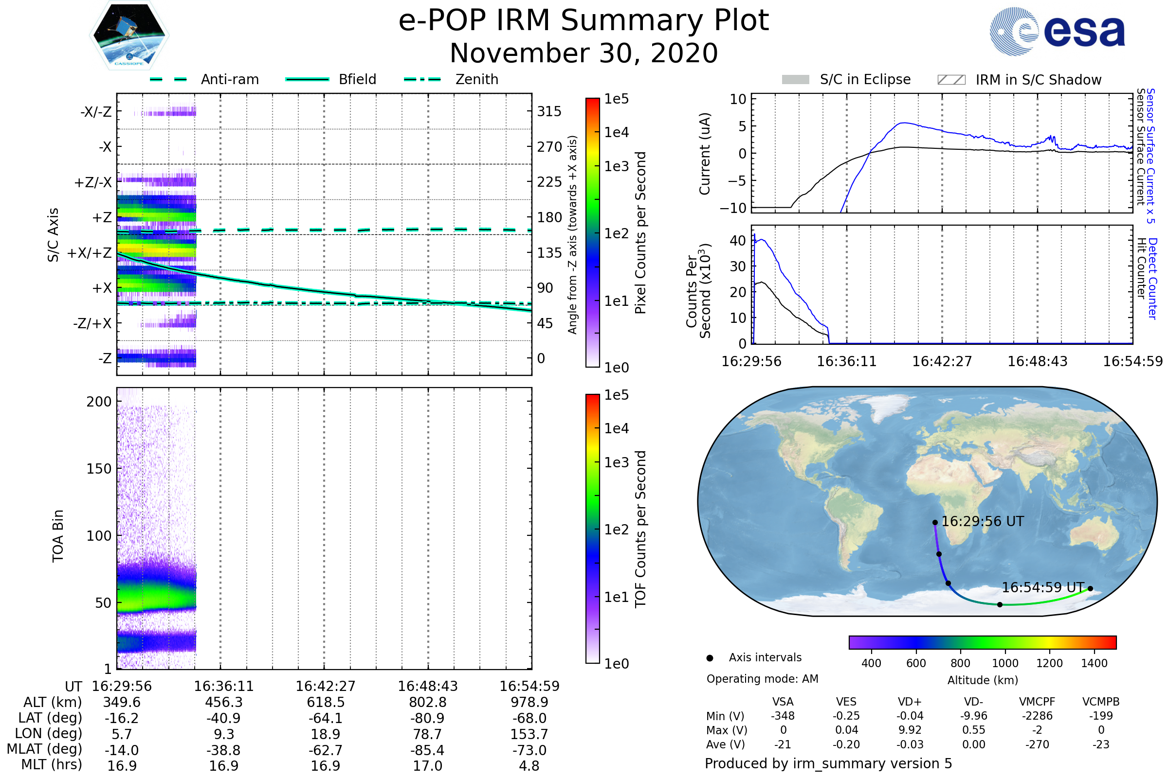Click the Axis intervals black dot marker

(x=710, y=658)
